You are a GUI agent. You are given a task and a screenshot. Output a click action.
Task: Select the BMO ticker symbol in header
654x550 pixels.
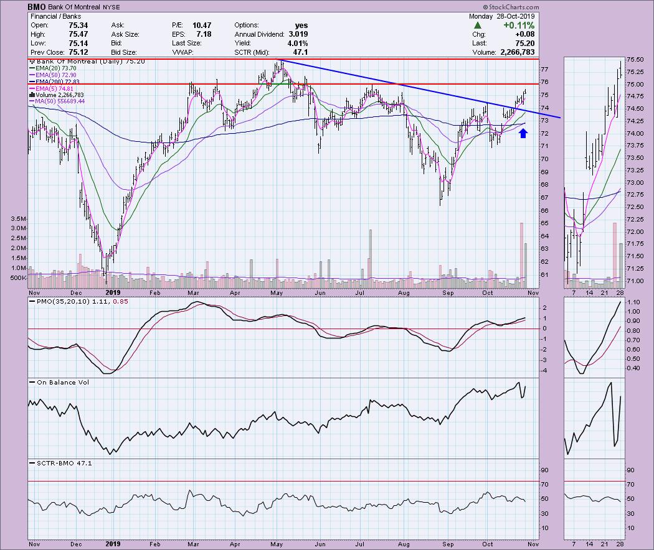click(37, 7)
